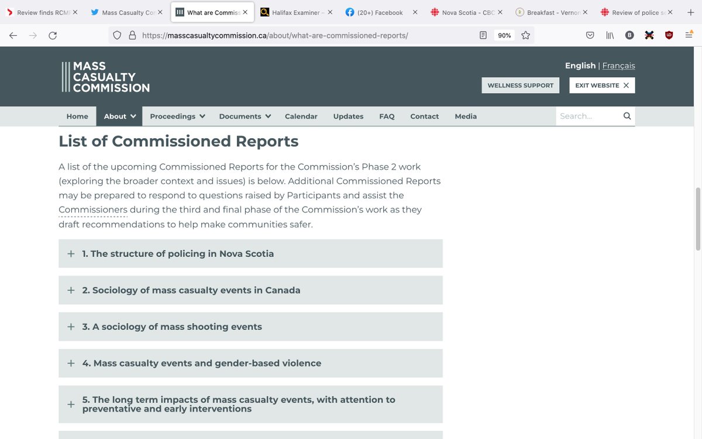Screen dimensions: 702x439
Task: Expand 3. A sociology of mass shooting events
Action: pos(250,327)
